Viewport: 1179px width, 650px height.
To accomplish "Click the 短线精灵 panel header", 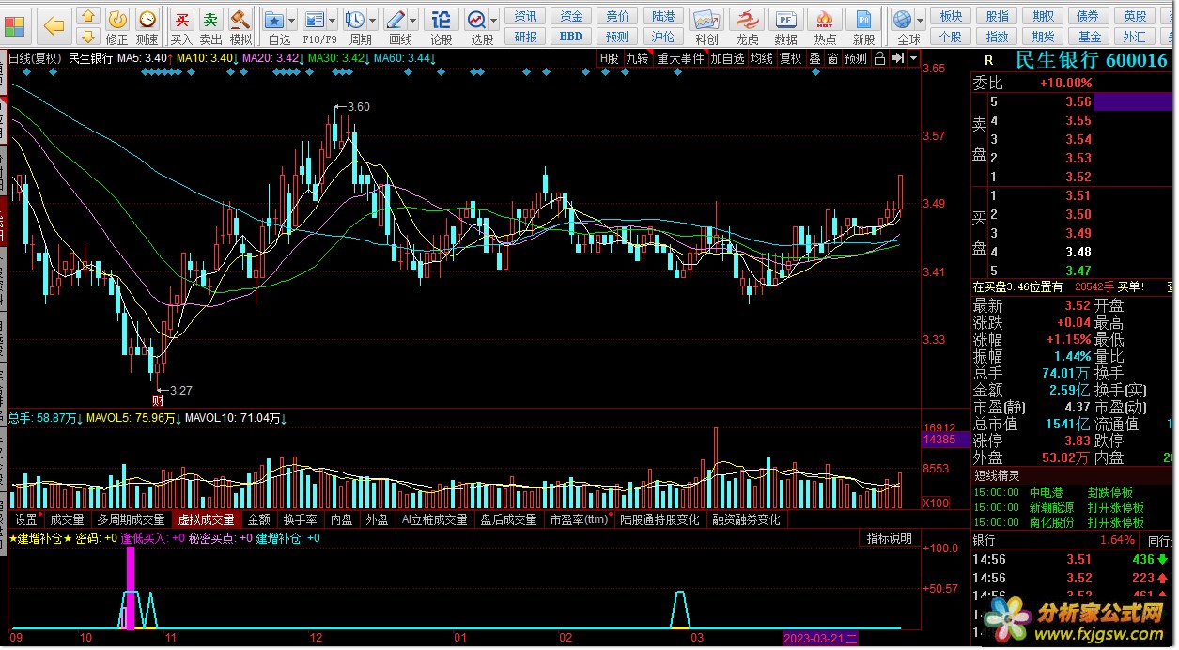I will [x=998, y=475].
